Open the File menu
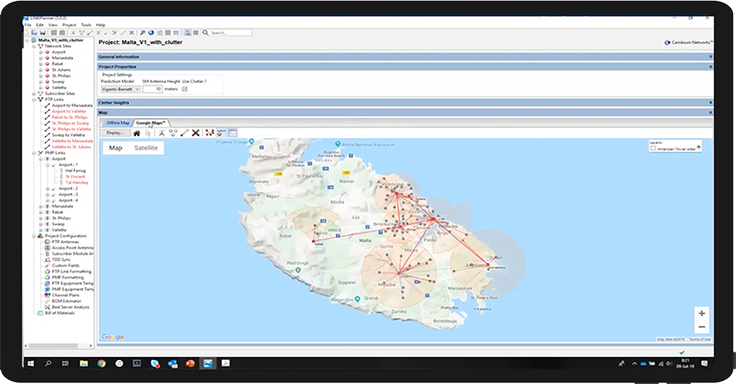This screenshot has height=384, width=736. pyautogui.click(x=28, y=25)
